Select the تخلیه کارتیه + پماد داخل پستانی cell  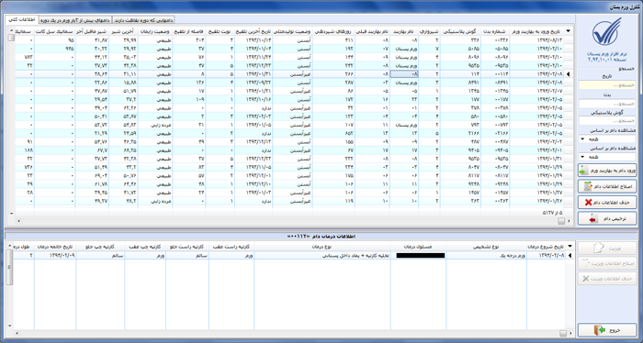[322, 255]
